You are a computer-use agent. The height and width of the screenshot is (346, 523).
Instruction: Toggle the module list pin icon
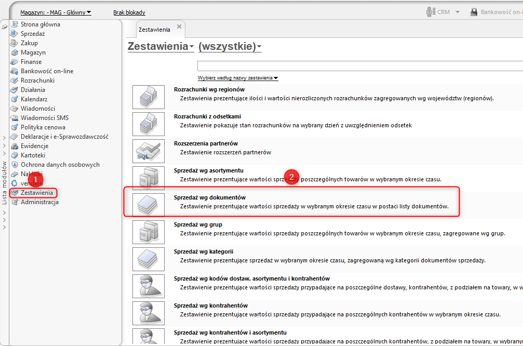(4, 27)
